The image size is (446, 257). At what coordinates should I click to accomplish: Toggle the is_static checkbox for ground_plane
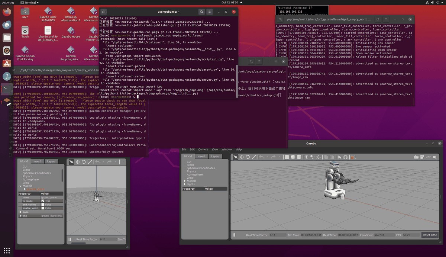tap(43, 201)
